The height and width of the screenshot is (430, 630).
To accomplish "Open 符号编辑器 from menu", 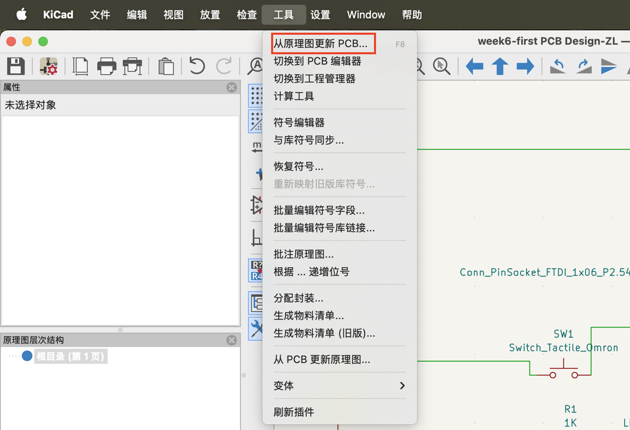I will coord(339,122).
